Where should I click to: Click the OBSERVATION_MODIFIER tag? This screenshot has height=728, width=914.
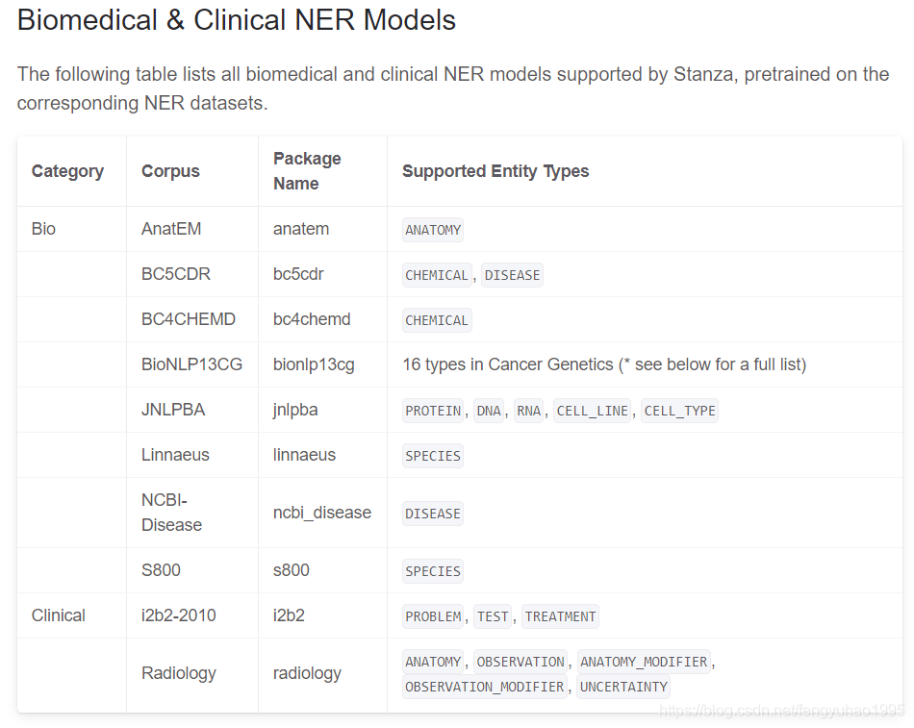point(484,687)
